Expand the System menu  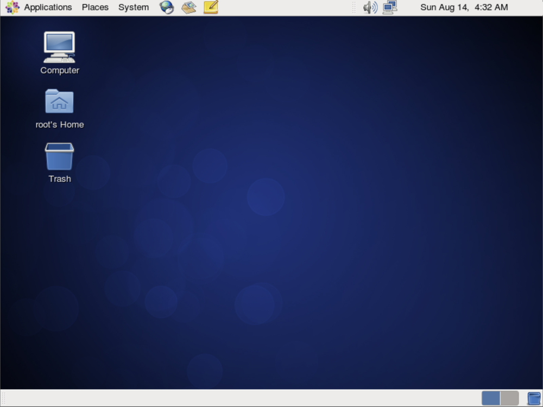click(x=134, y=8)
